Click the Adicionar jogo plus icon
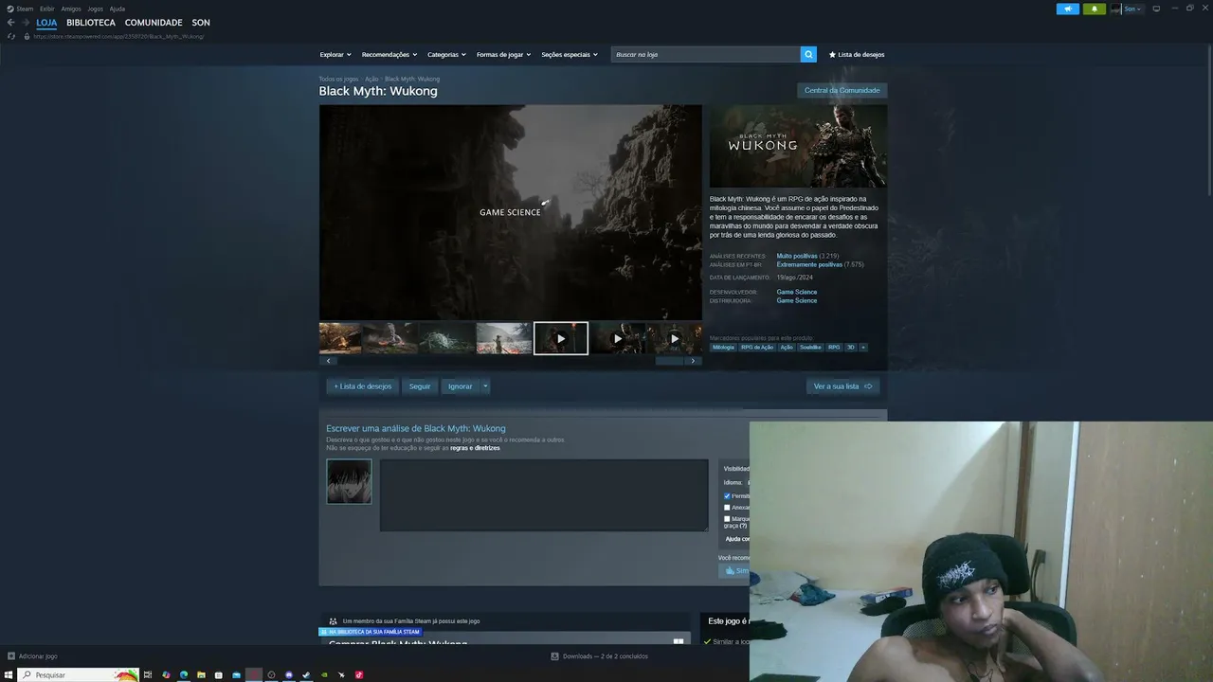The image size is (1213, 682). click(x=11, y=655)
